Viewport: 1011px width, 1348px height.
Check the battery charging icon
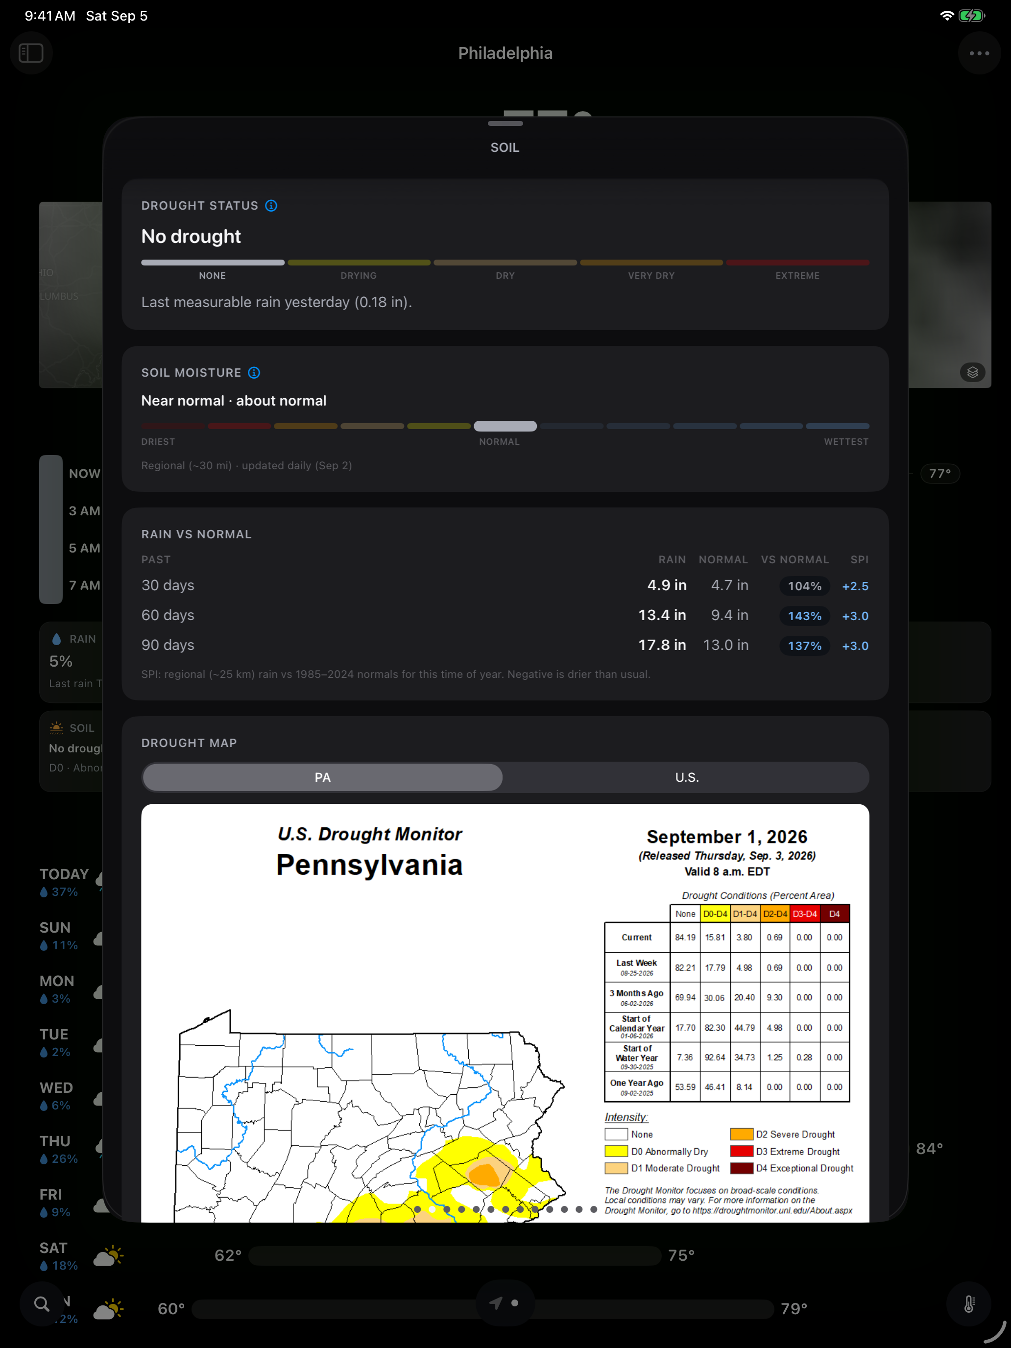click(971, 16)
